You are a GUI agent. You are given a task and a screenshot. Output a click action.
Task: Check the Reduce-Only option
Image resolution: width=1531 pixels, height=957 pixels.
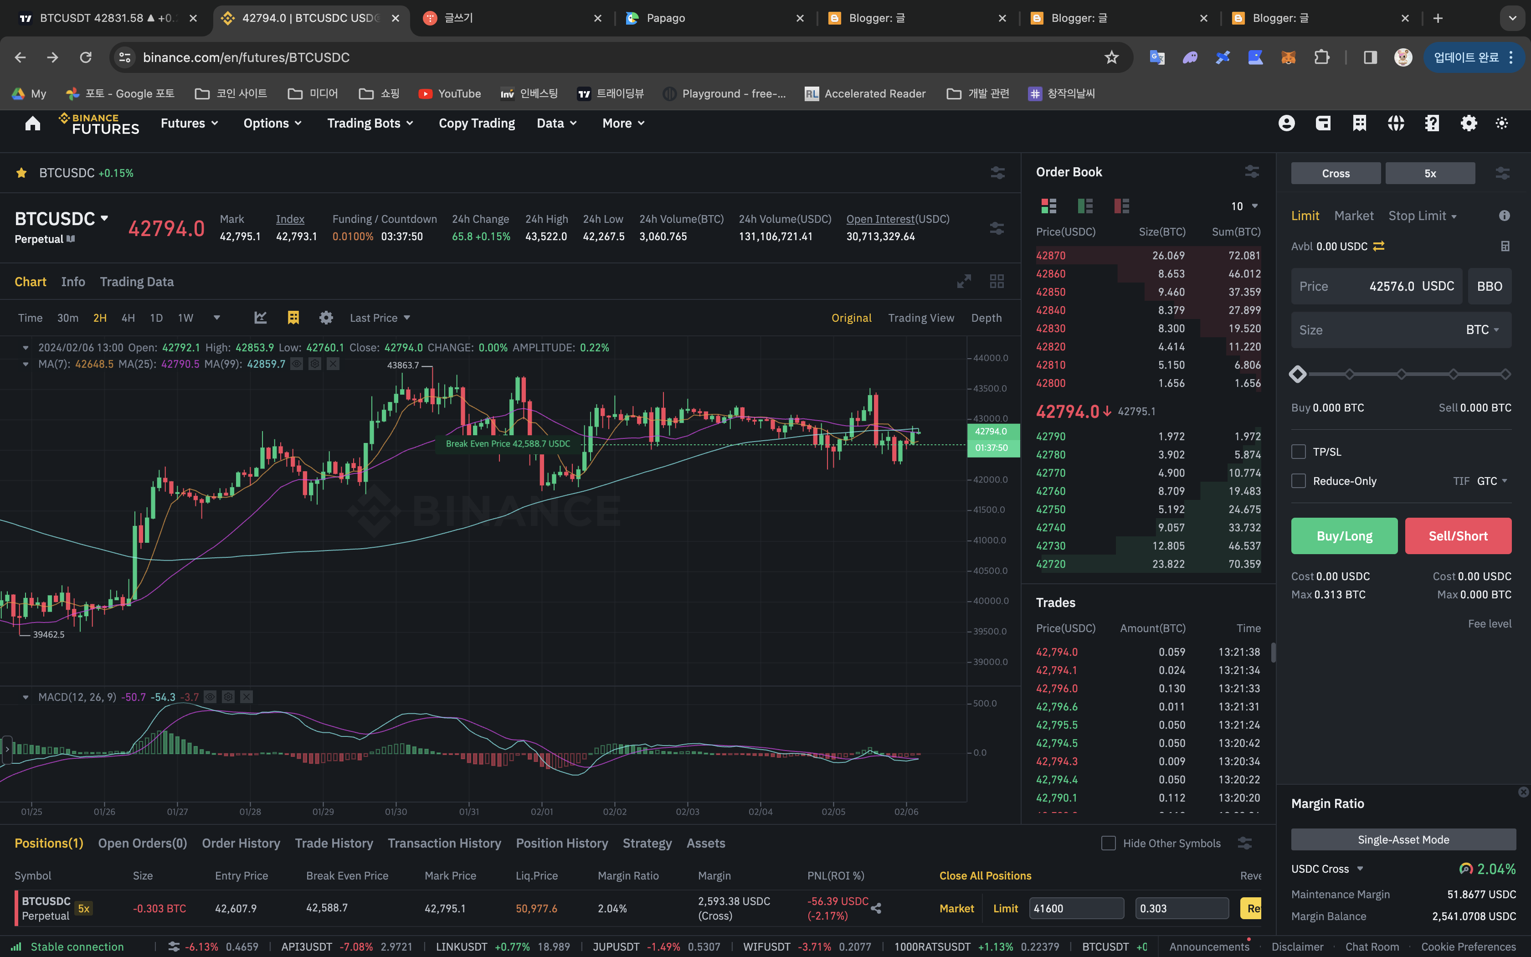[1299, 481]
